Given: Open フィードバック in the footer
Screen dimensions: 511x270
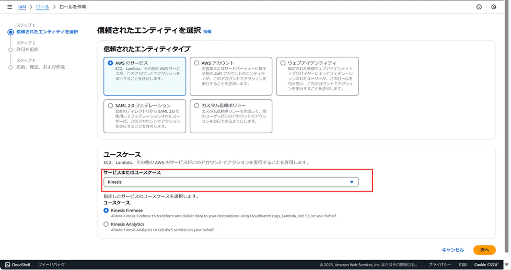Looking at the screenshot, I should (52, 265).
